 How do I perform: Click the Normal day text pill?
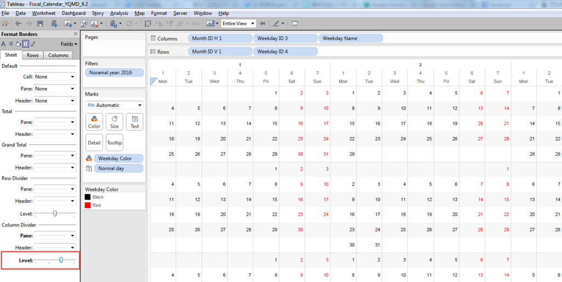pos(119,168)
